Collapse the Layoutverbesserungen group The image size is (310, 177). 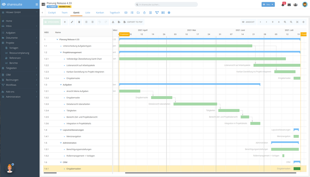(61, 130)
